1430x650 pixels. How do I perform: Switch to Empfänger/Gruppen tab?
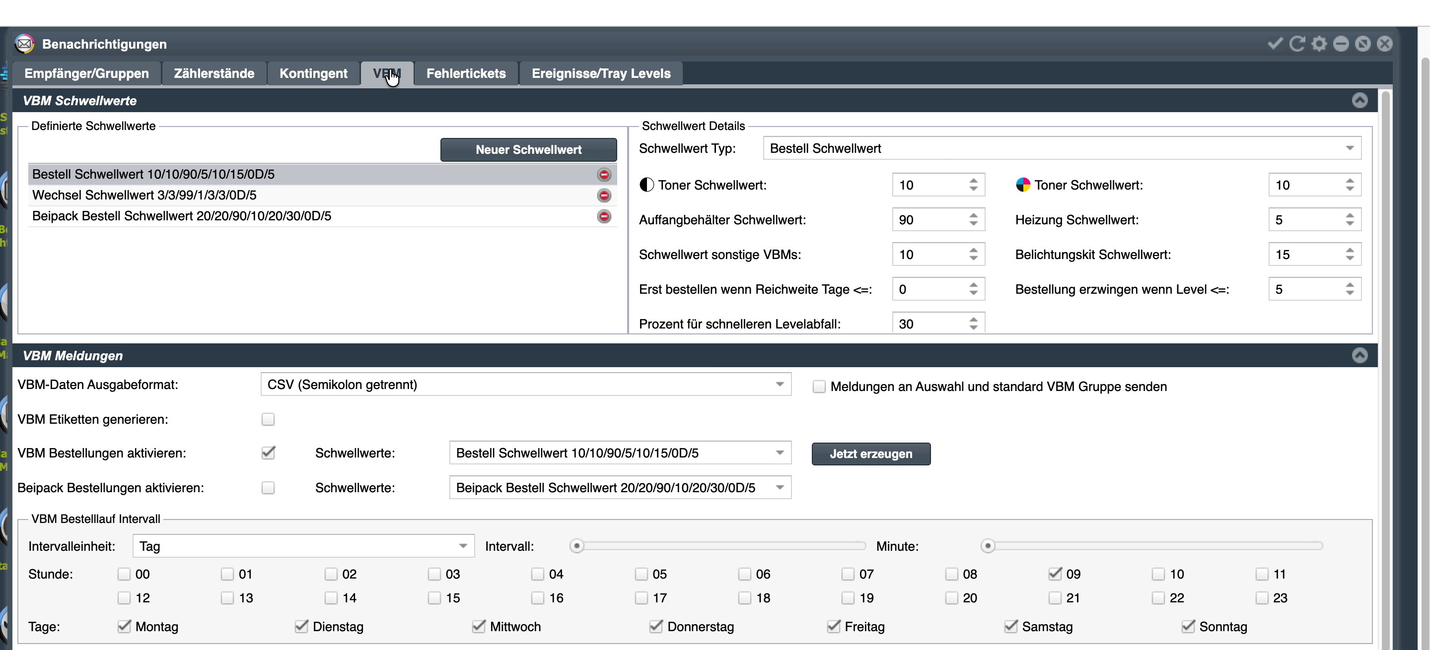pos(86,73)
